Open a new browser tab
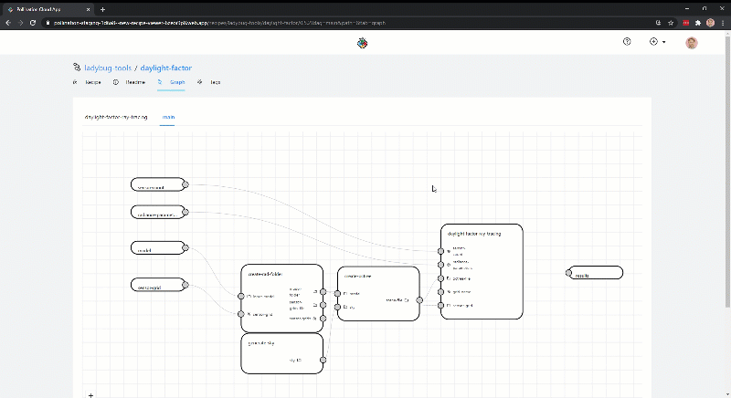The width and height of the screenshot is (731, 398). 102,9
